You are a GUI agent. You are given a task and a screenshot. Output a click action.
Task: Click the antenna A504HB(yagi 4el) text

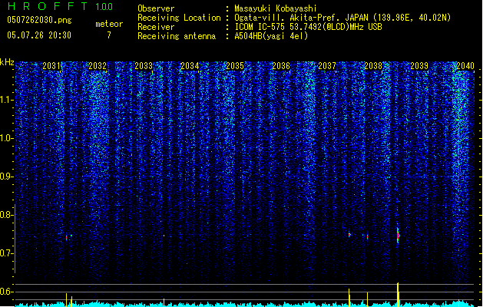pos(271,36)
